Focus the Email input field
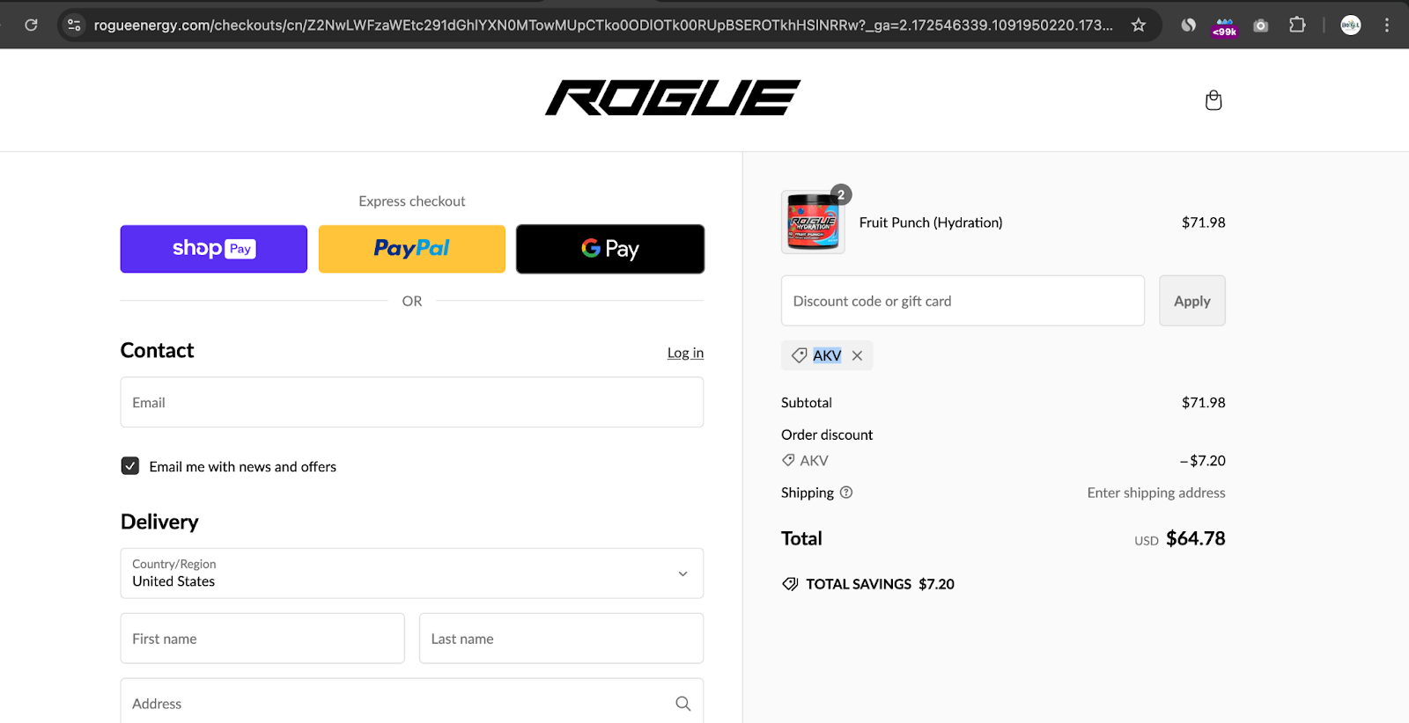 click(412, 402)
